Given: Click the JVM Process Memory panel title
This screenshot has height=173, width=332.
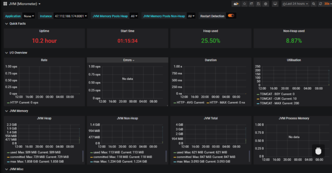Looking at the screenshot, I should 294,118.
